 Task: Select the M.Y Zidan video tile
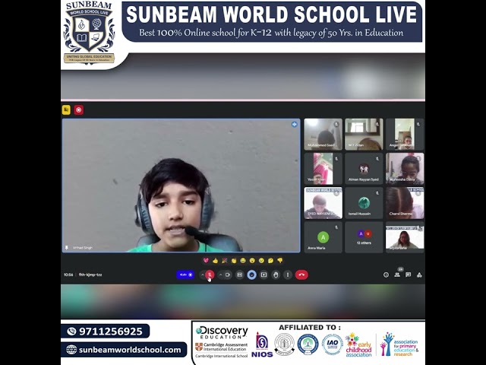click(364, 134)
